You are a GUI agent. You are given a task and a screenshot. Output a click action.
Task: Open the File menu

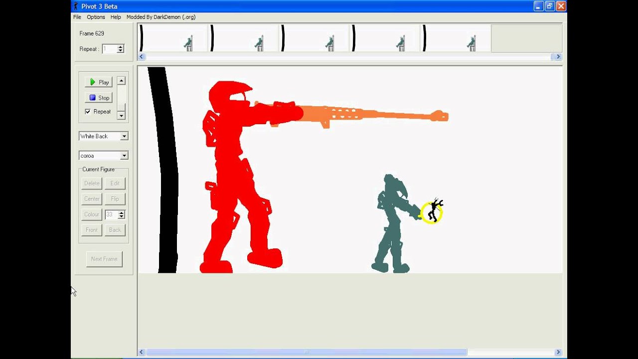coord(77,17)
